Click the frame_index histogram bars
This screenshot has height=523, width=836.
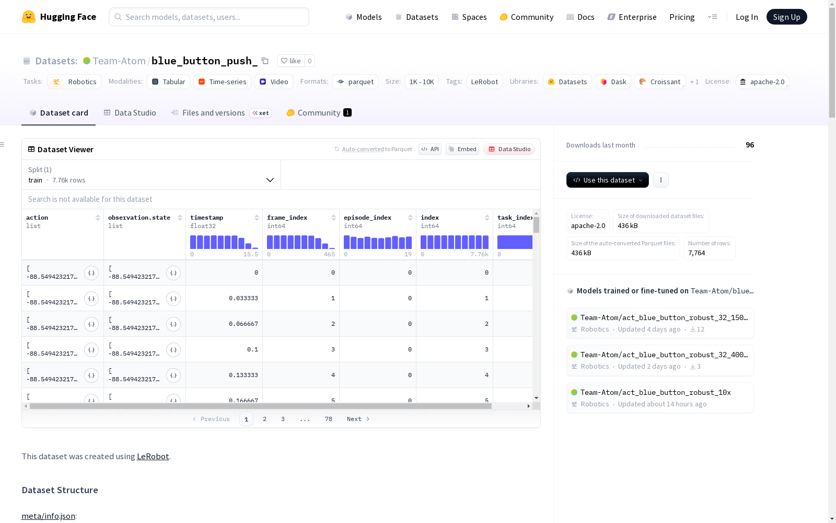(301, 242)
